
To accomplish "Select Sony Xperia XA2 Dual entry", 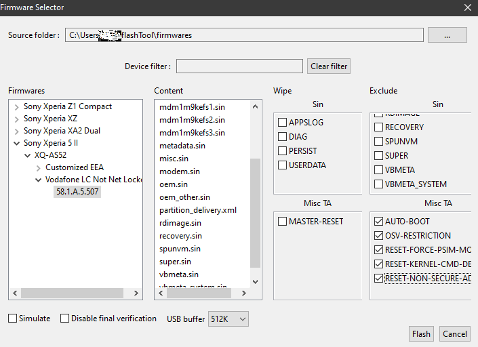I will pyautogui.click(x=62, y=131).
